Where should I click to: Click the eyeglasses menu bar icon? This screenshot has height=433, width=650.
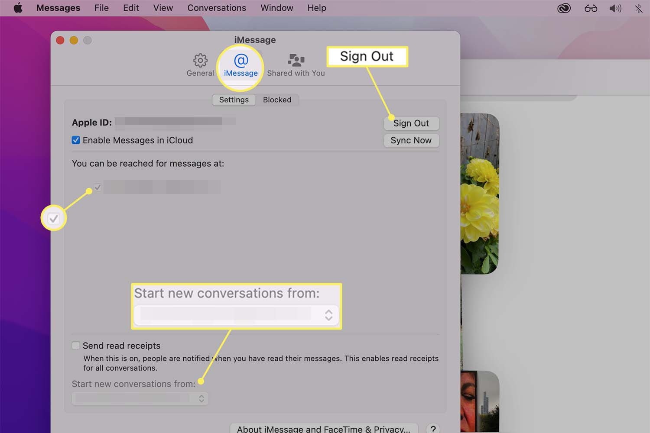click(x=591, y=8)
